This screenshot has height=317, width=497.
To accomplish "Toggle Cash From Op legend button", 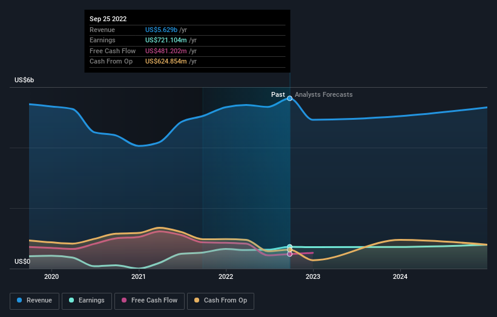I will pos(220,301).
